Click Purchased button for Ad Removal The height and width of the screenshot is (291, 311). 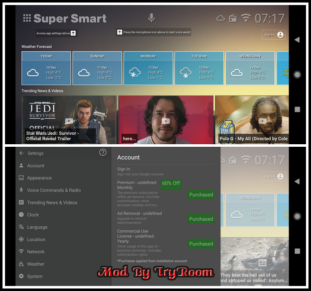pos(201,219)
